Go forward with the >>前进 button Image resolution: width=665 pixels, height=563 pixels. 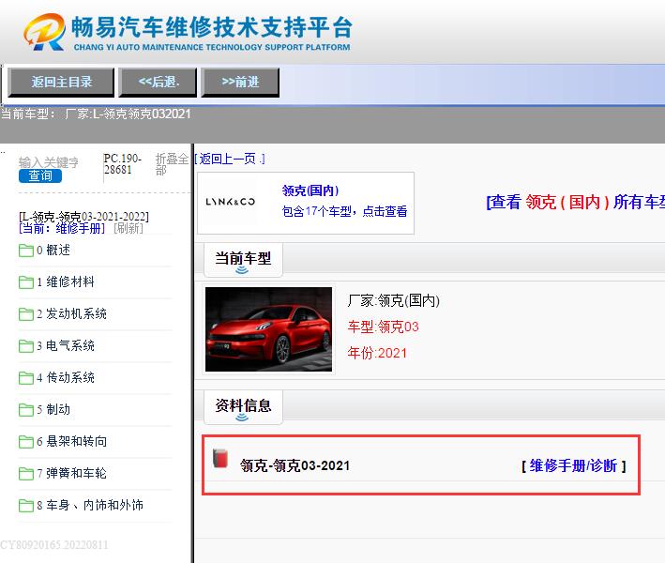pos(240,83)
